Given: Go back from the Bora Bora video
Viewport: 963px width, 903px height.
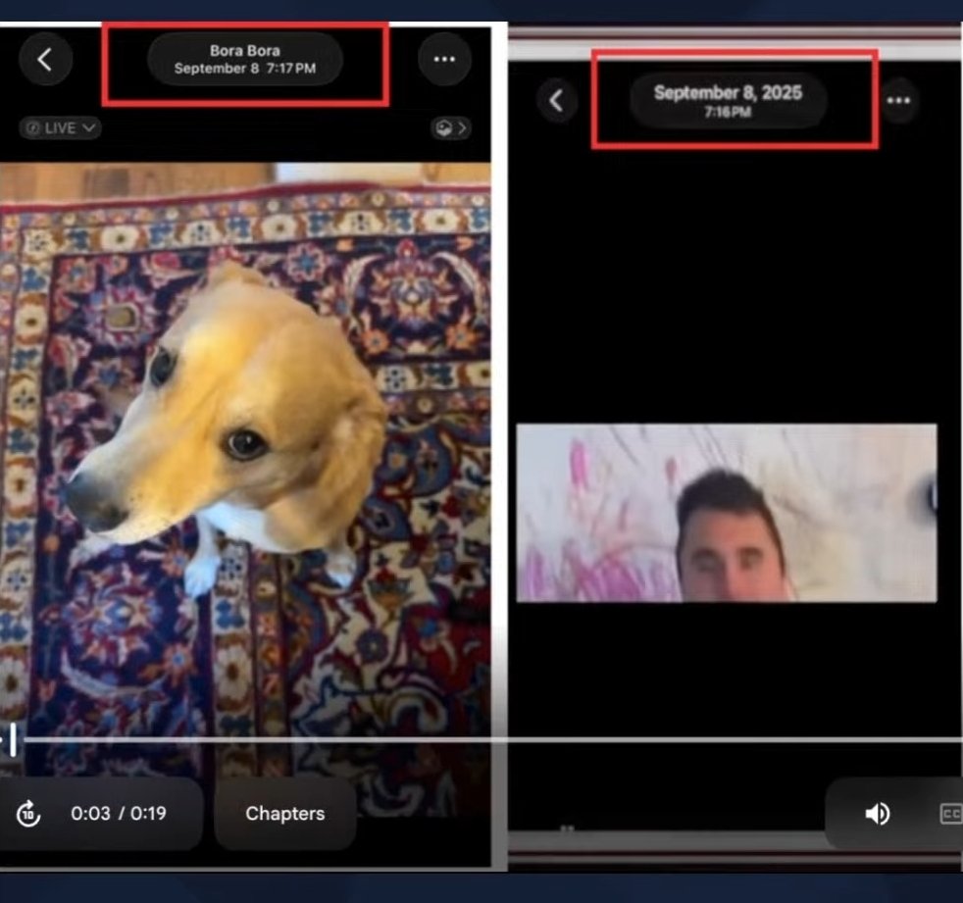Looking at the screenshot, I should [45, 60].
